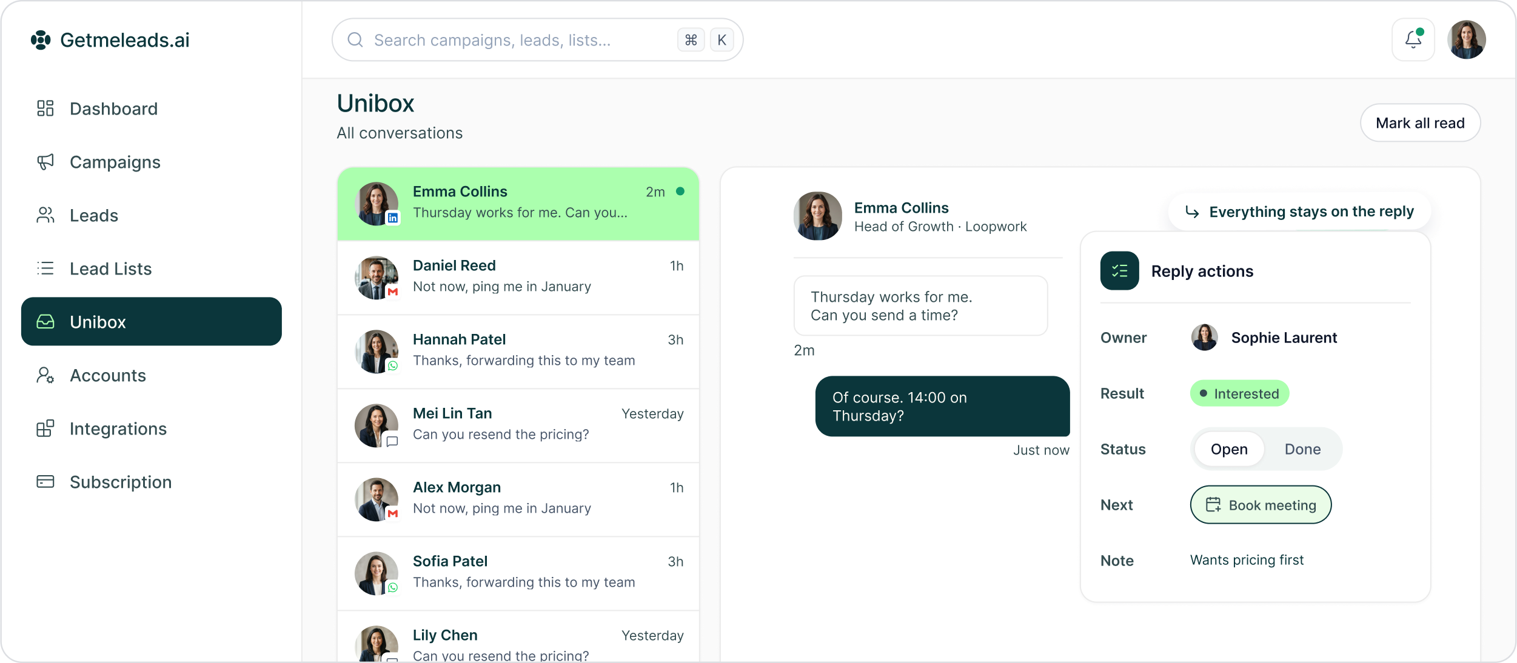The height and width of the screenshot is (663, 1517).
Task: Click Gmail badge on Alex Morgan avatar
Action: pos(393,514)
